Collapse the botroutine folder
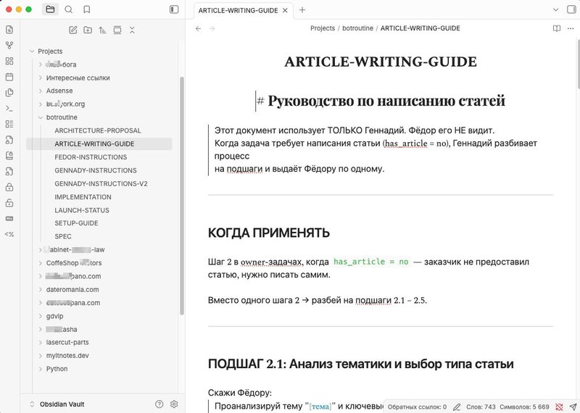580x413 pixels. click(x=41, y=117)
